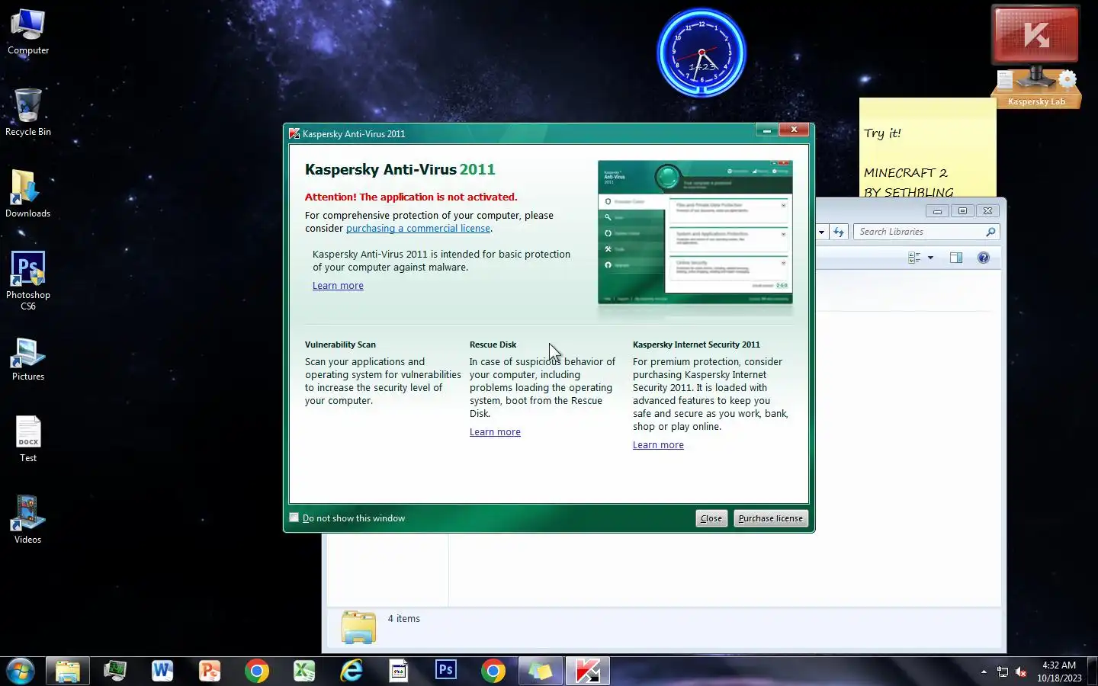Click the muted volume tray icon

pyautogui.click(x=1022, y=672)
